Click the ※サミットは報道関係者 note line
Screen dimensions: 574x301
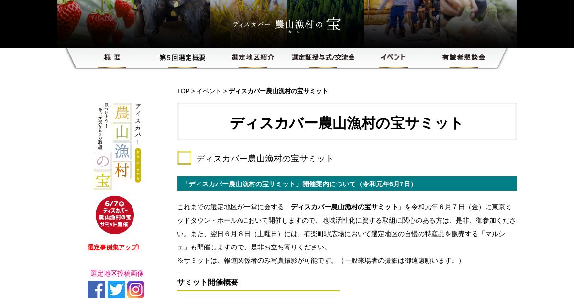coord(320,261)
